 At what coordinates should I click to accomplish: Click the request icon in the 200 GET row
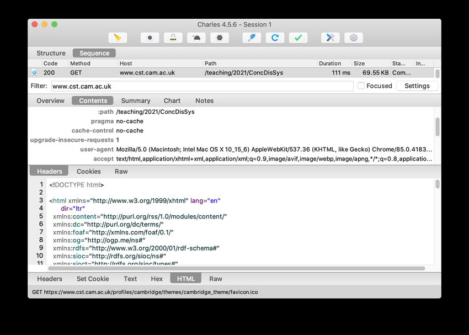click(x=34, y=72)
